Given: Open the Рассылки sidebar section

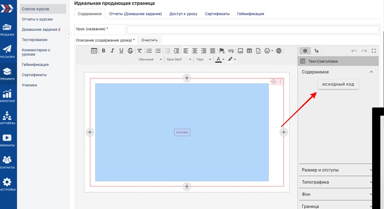Looking at the screenshot, I should (7, 52).
